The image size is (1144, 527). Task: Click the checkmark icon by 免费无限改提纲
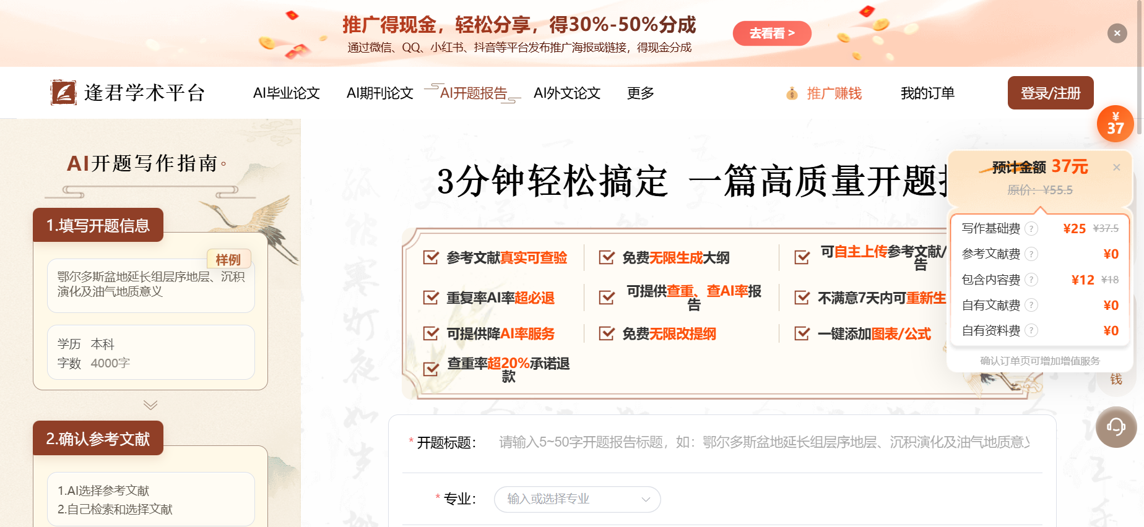(607, 333)
